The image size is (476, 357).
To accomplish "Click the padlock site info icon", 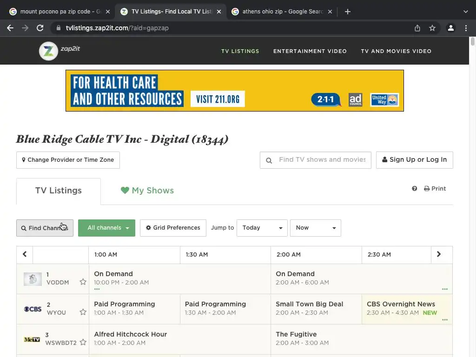I will pyautogui.click(x=59, y=28).
